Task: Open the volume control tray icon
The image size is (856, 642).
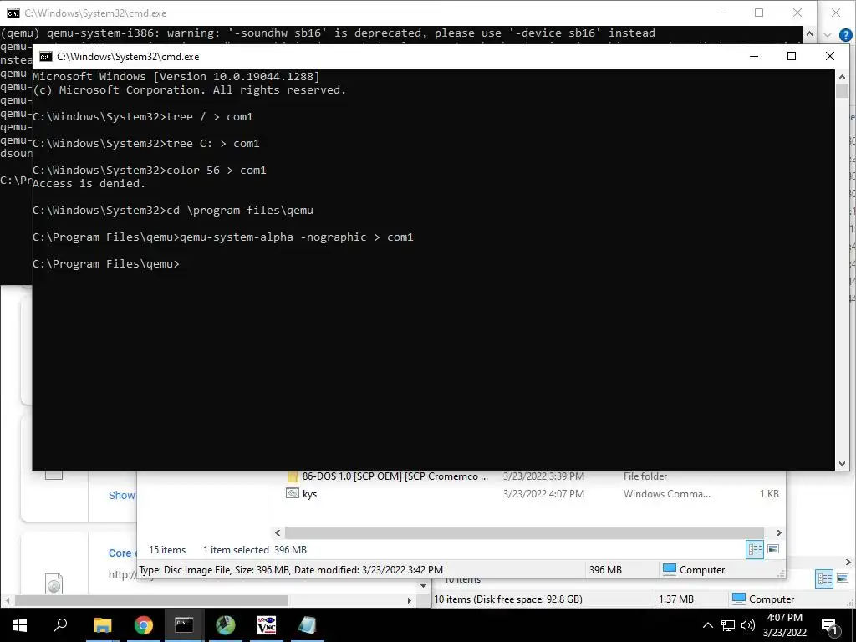Action: (748, 625)
